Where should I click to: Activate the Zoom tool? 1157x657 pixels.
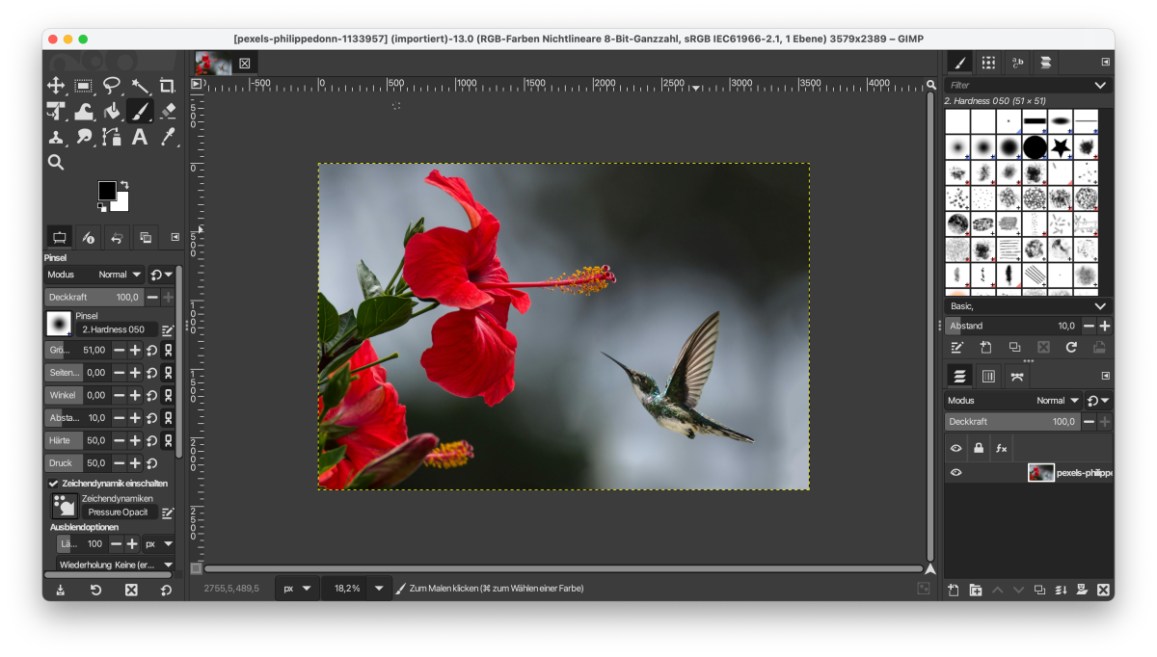click(56, 162)
